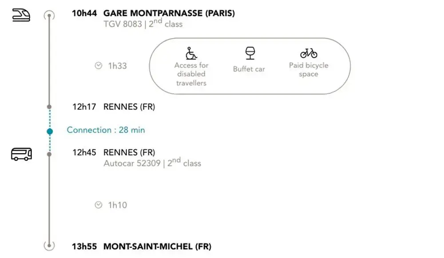Viewport: 444px width, 258px height.
Task: Open the MONT-SAINT-MICHEL (FR) station name
Action: (157, 246)
